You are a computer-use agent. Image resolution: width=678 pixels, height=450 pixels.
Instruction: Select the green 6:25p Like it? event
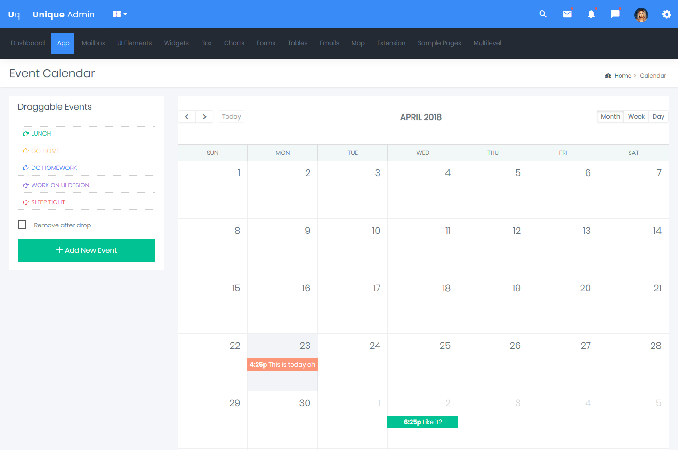coord(422,422)
